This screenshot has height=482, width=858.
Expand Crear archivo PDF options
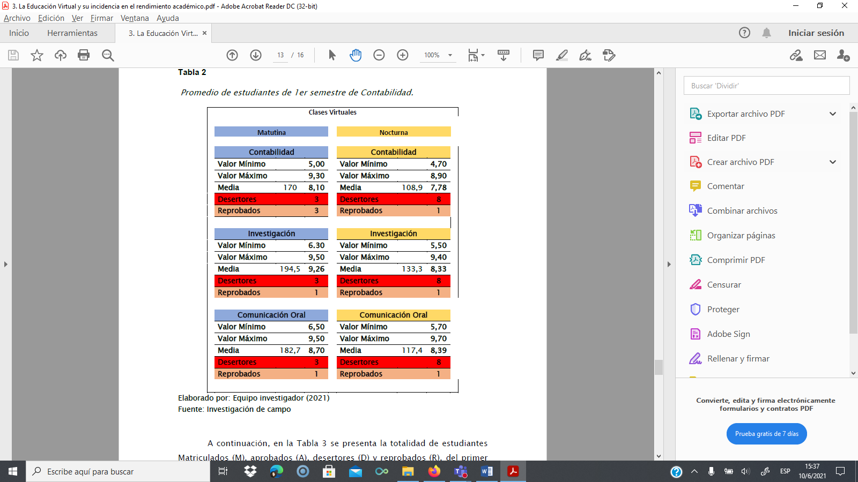[x=833, y=162]
